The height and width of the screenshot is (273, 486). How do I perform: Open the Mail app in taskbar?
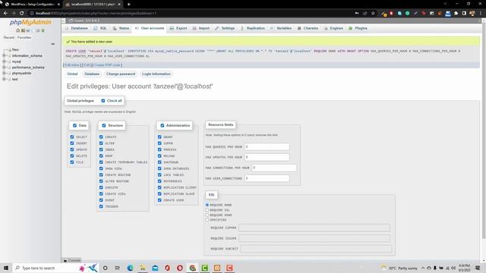coord(155,268)
